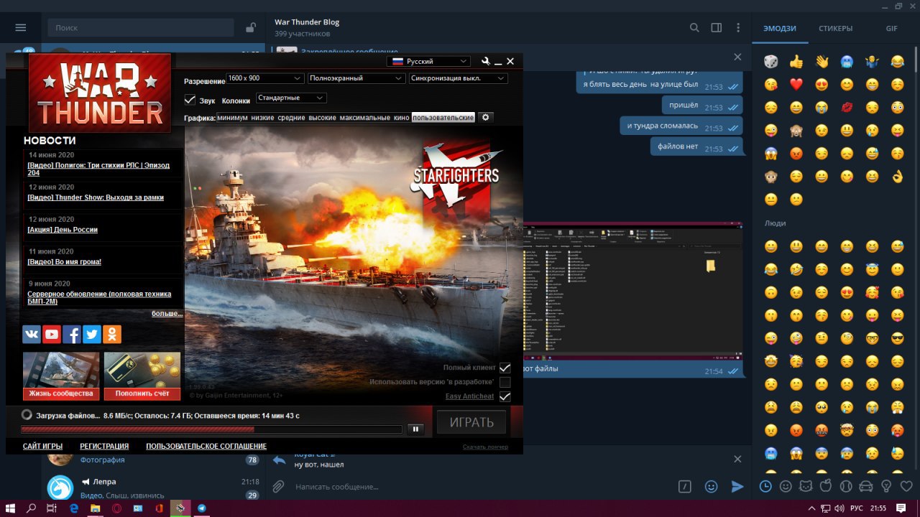Open the VK social link in launcher

click(32, 334)
